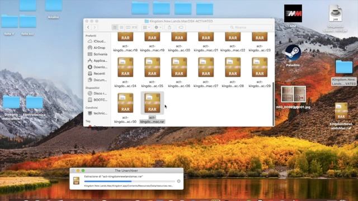
Task: Click The Unarchiver window title bar
Action: [126, 170]
